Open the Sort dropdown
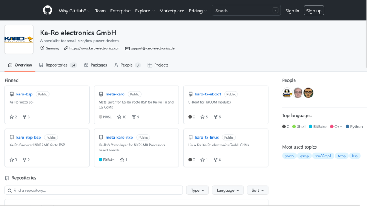Screen dimensions: 367x206 click(x=258, y=190)
